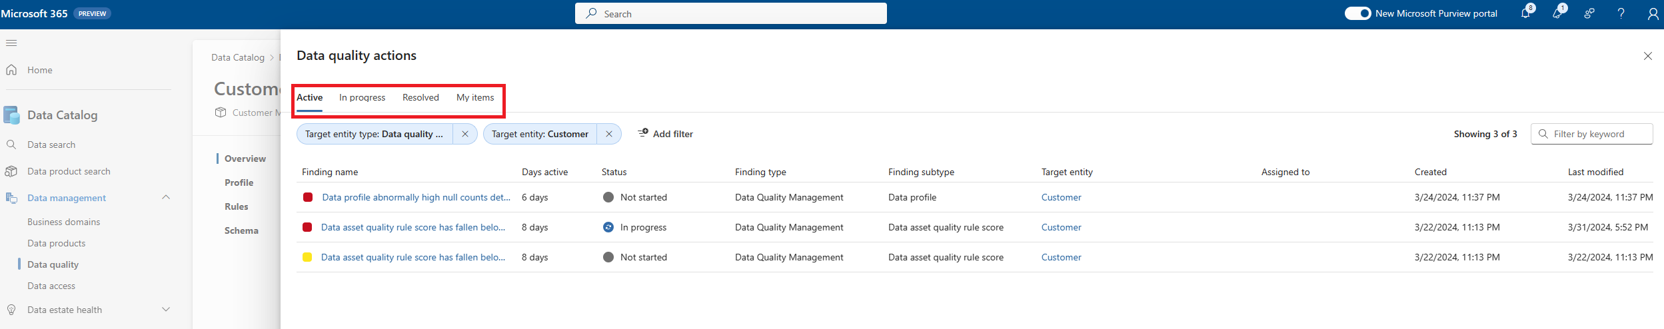Click Add filter button
This screenshot has height=329, width=1664.
click(x=665, y=134)
